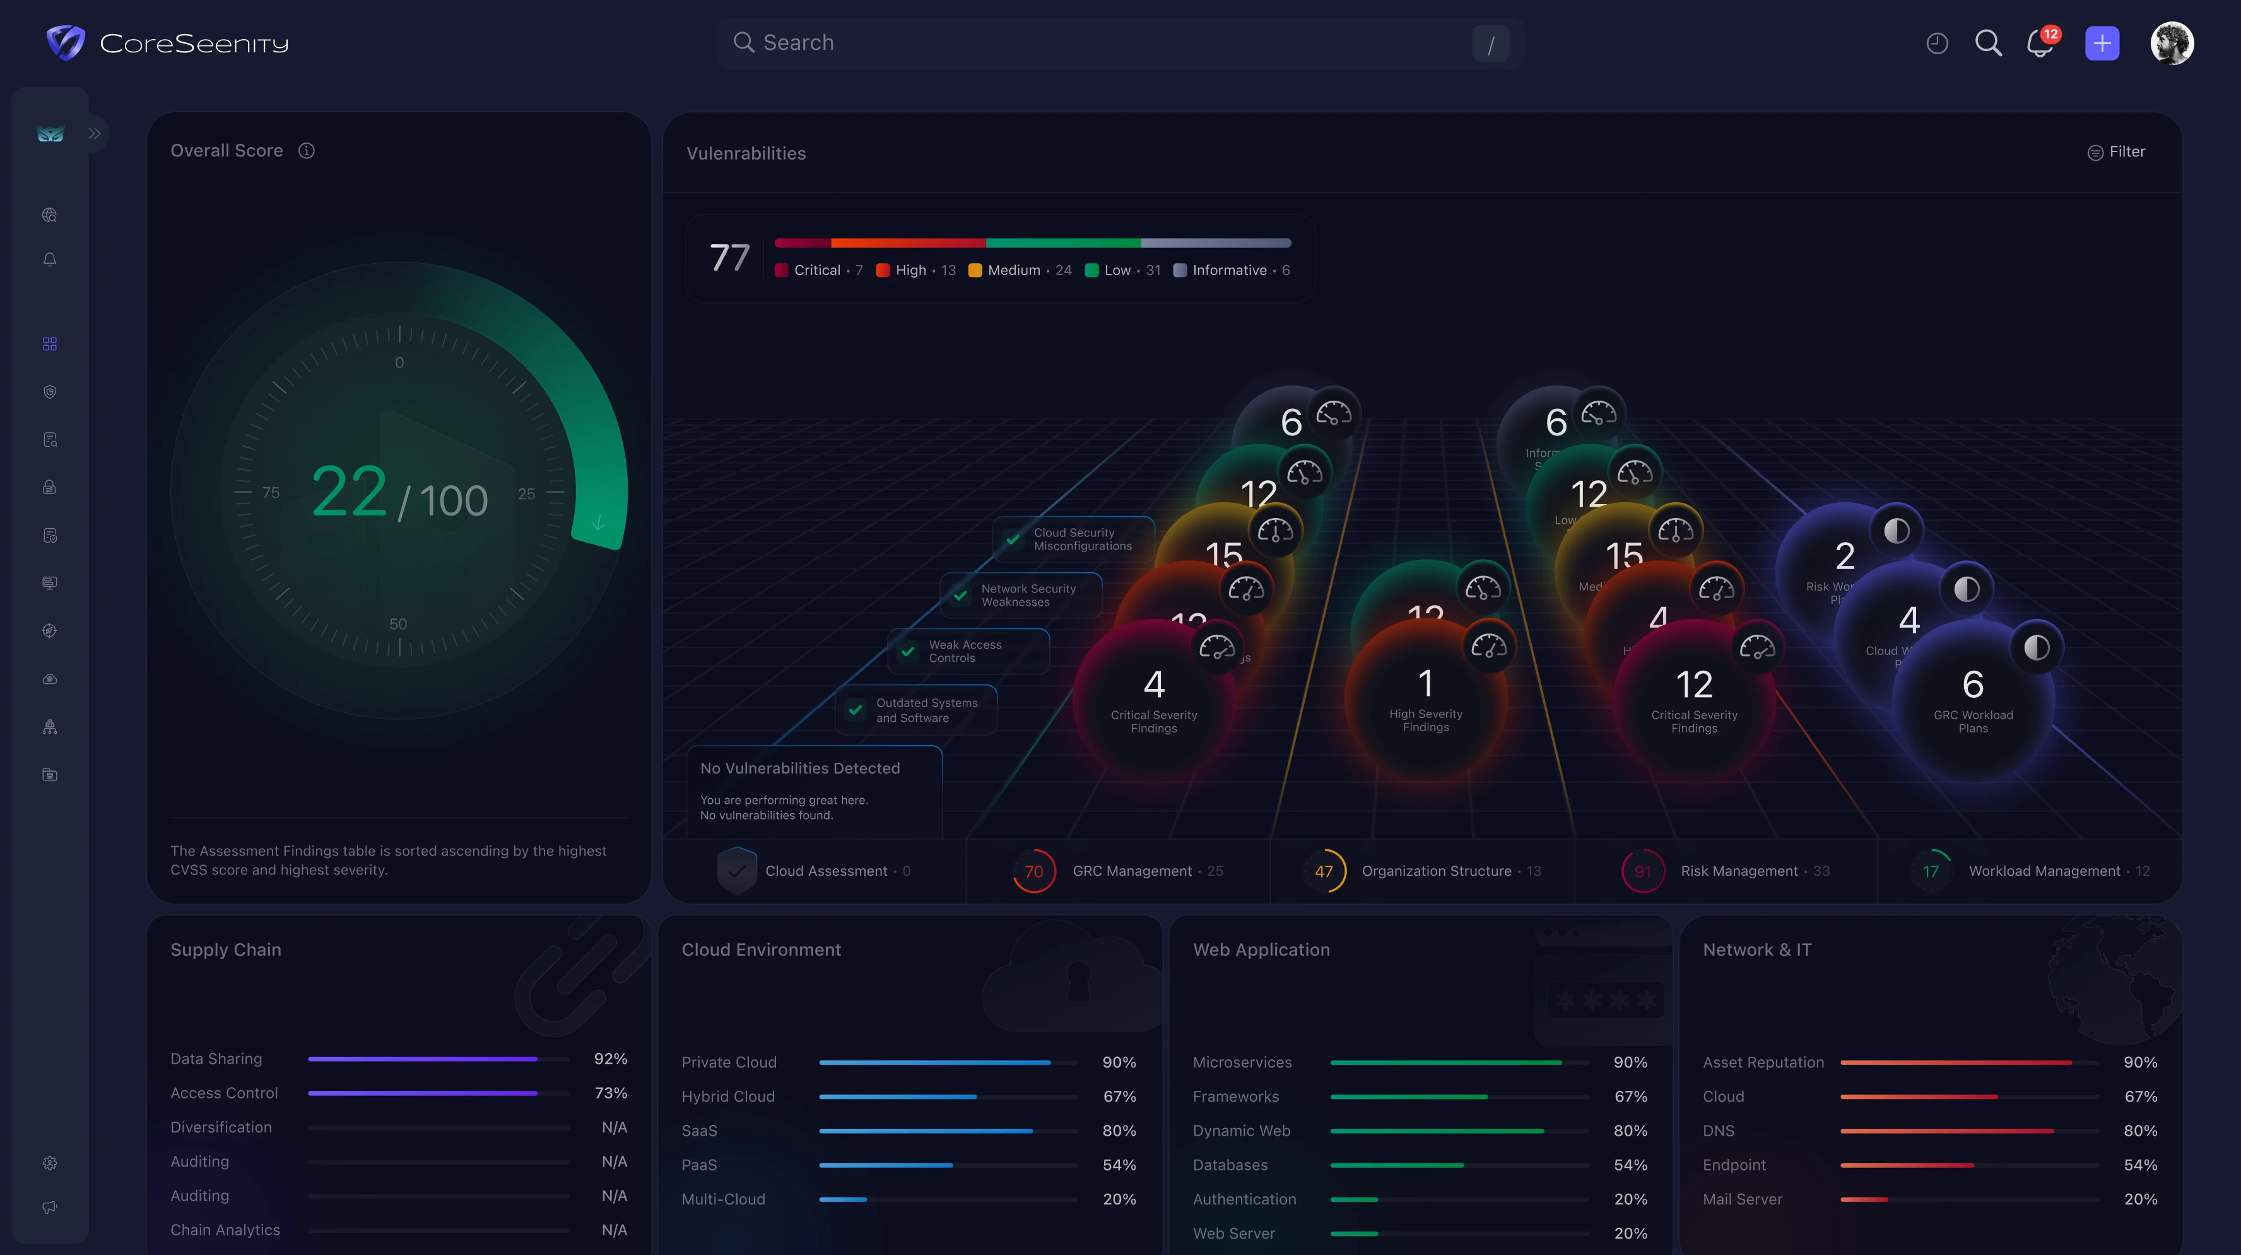This screenshot has width=2241, height=1255.
Task: Select the Risk Management tab
Action: pyautogui.click(x=1726, y=871)
